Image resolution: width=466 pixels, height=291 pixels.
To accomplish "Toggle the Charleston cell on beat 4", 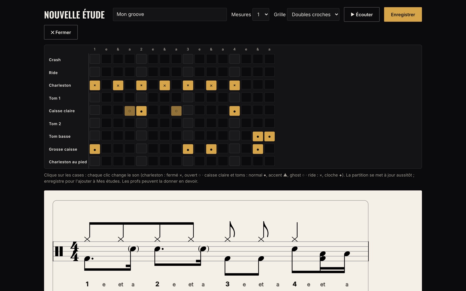I will coord(234,85).
